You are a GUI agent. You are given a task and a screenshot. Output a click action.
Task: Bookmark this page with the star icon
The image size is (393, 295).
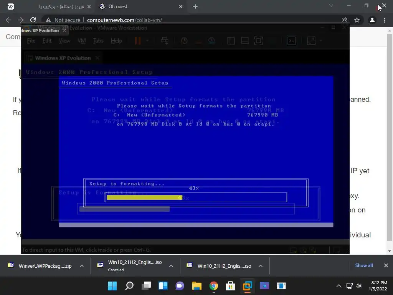(357, 20)
